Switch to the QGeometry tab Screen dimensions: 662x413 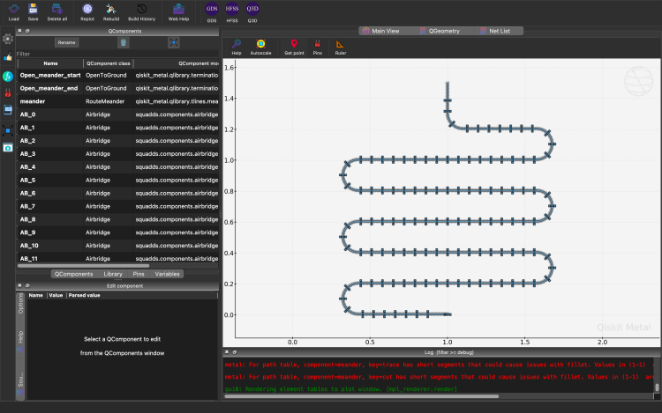(440, 31)
